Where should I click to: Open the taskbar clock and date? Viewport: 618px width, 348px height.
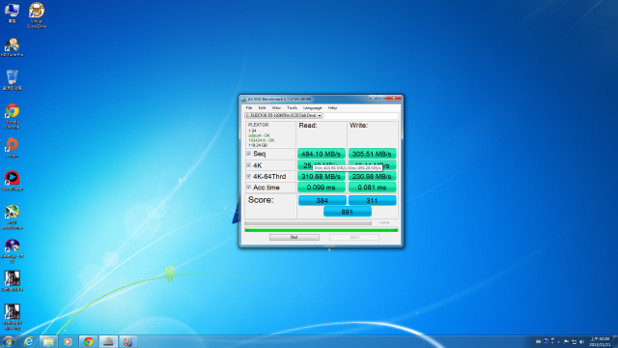click(600, 341)
